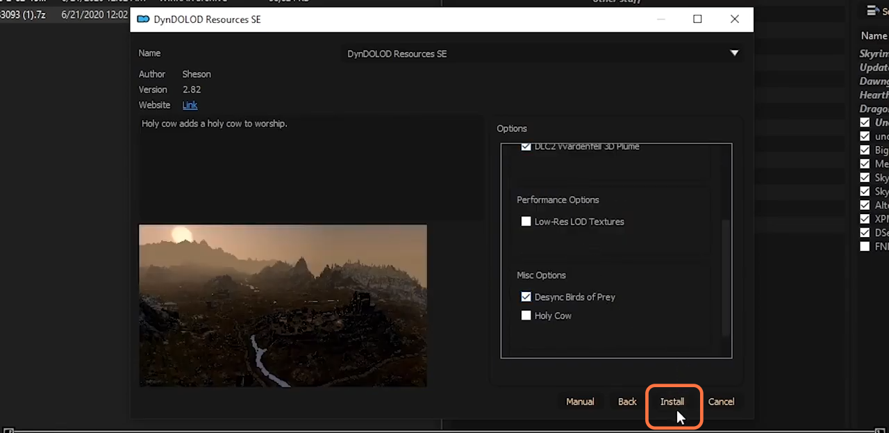This screenshot has height=433, width=889.
Task: Disable Desync Birds of Prey
Action: (x=526, y=297)
